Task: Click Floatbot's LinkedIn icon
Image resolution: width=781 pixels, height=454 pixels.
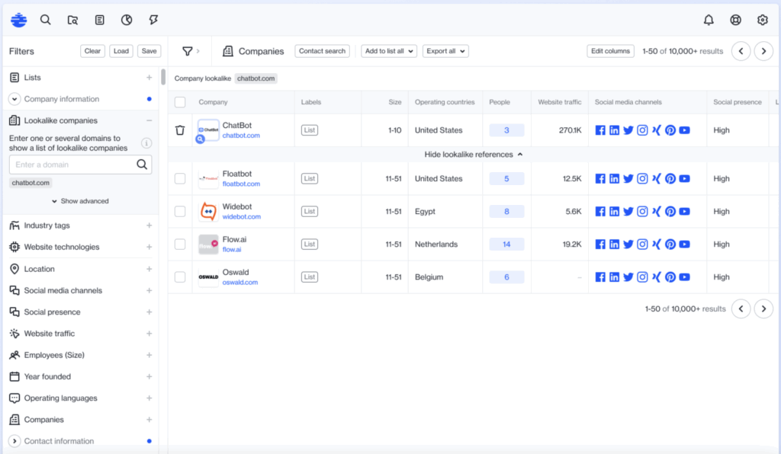Action: [615, 178]
